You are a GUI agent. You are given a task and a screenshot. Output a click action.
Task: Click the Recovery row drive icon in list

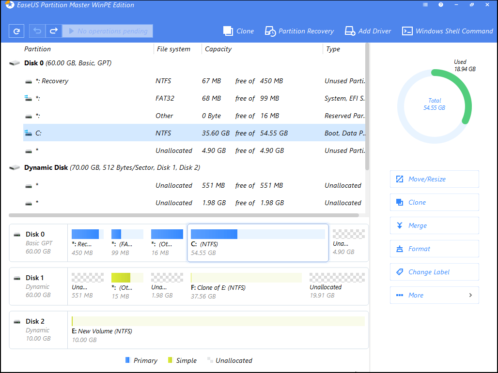29,81
